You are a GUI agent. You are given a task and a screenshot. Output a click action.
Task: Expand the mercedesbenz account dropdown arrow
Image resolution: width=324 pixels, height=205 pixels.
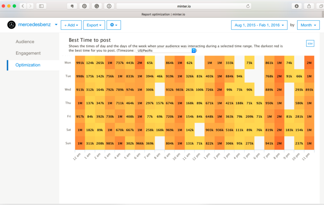click(x=56, y=25)
